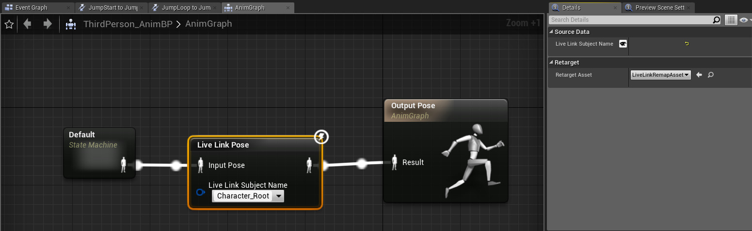Reset Live Link Subject Name to default

pos(687,44)
